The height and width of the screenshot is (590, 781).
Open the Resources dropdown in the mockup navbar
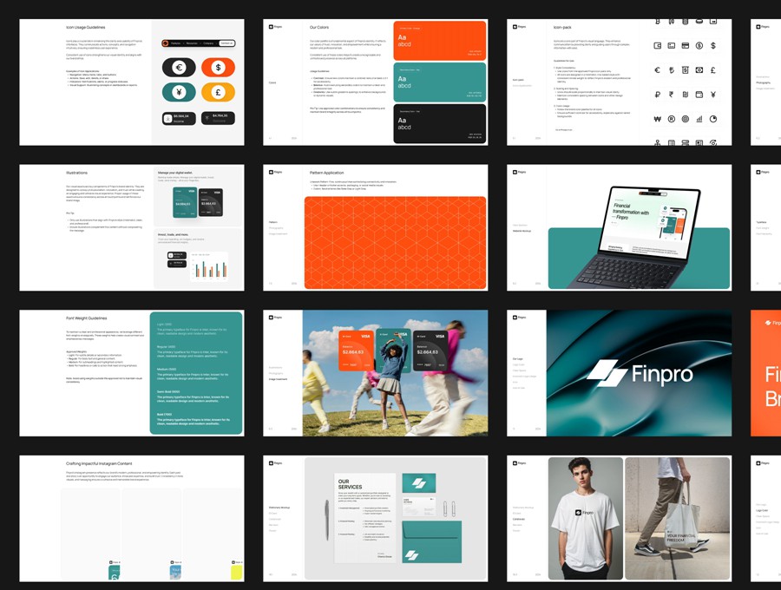pyautogui.click(x=193, y=43)
